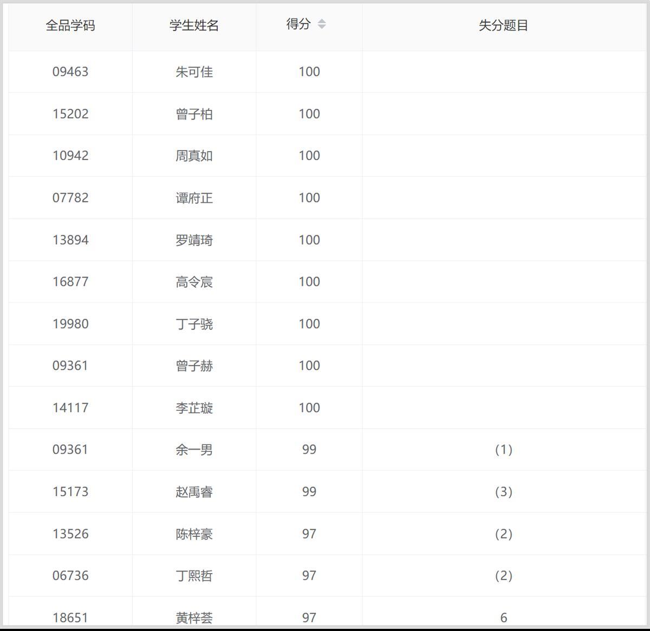Click the lost question (2) for 丁熙哲
650x631 pixels.
click(x=503, y=576)
